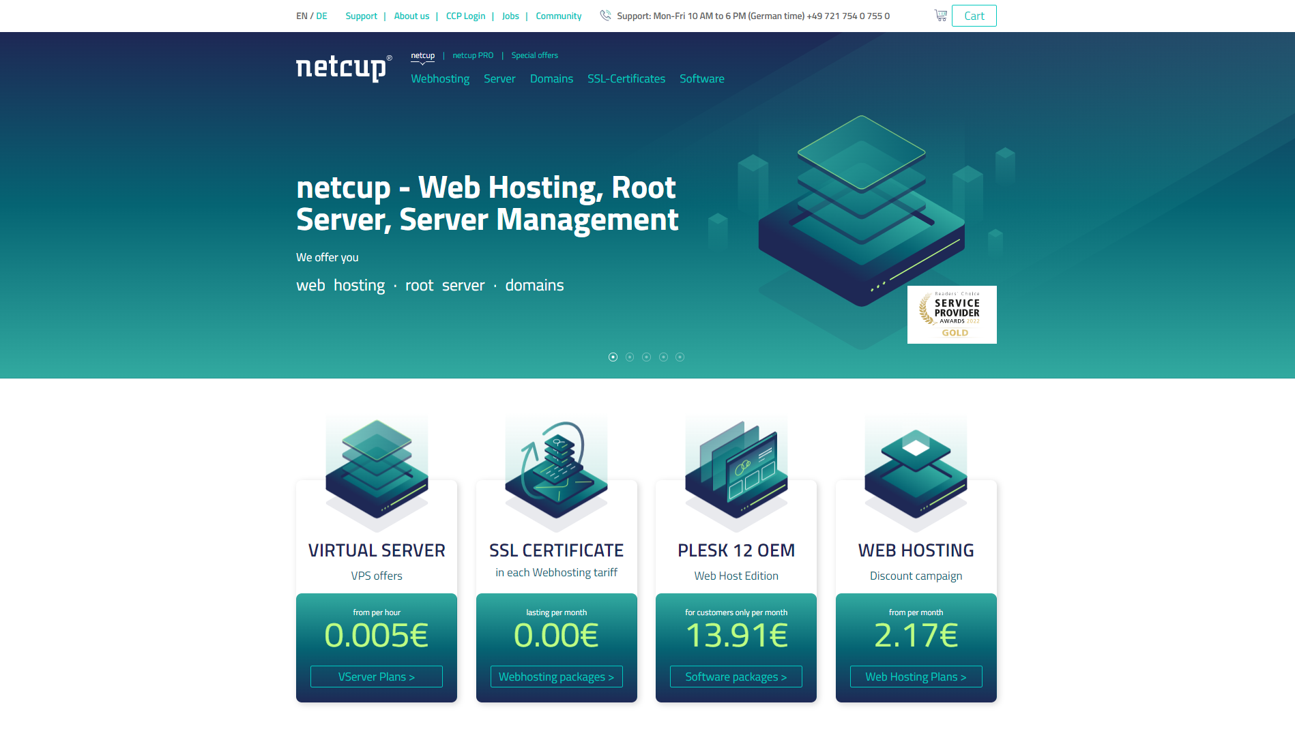Open the About us link
Screen dimensions: 1295x742
point(411,16)
